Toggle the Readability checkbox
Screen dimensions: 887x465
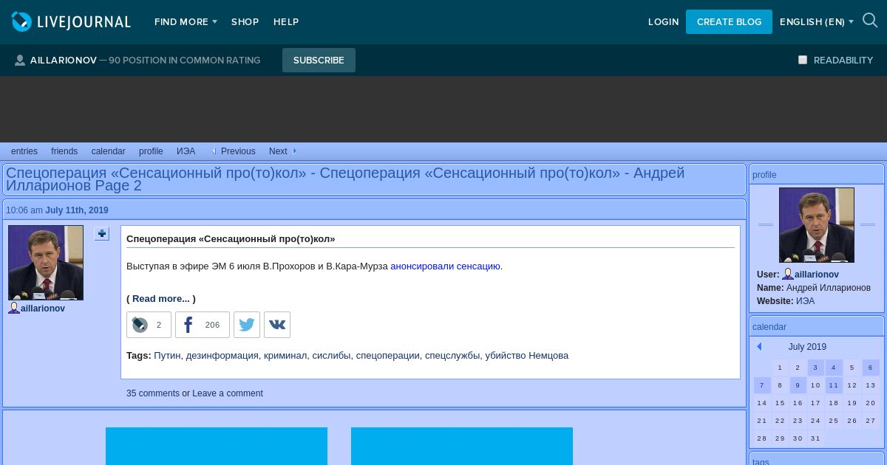803,60
